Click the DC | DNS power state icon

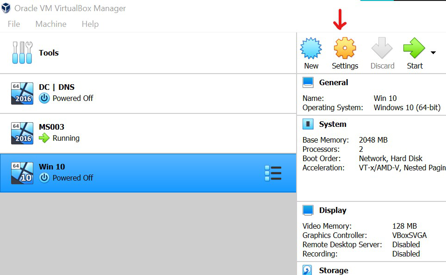click(x=44, y=98)
